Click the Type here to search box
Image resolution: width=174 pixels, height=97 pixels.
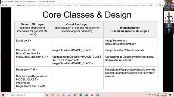click(25, 95)
